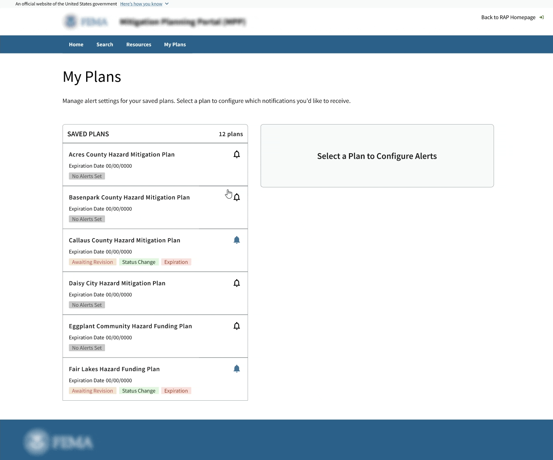Click Status Change tag on Fair Lakes plan
This screenshot has width=553, height=460.
138,391
